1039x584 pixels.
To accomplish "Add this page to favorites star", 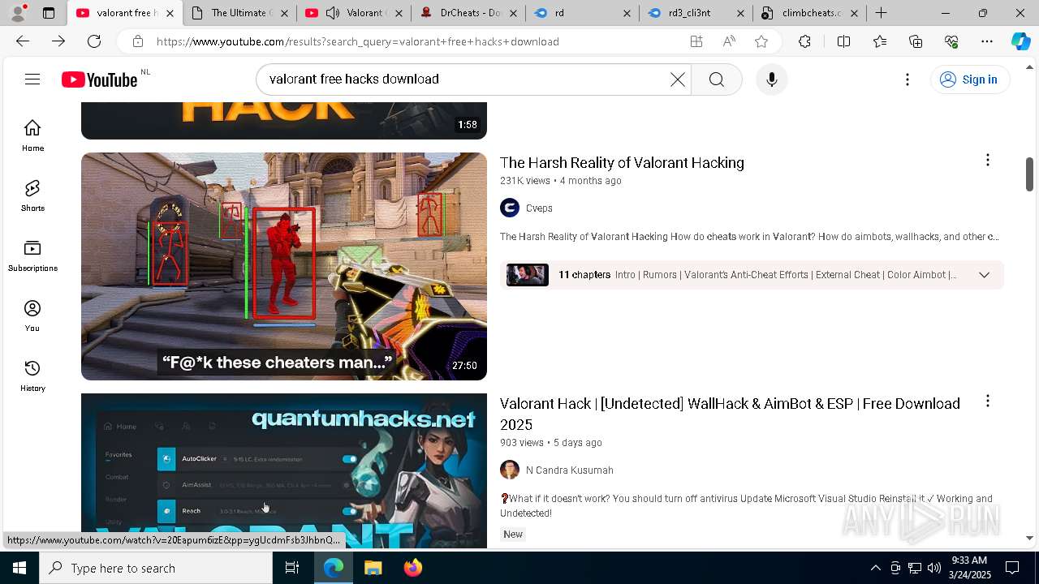I will click(761, 41).
